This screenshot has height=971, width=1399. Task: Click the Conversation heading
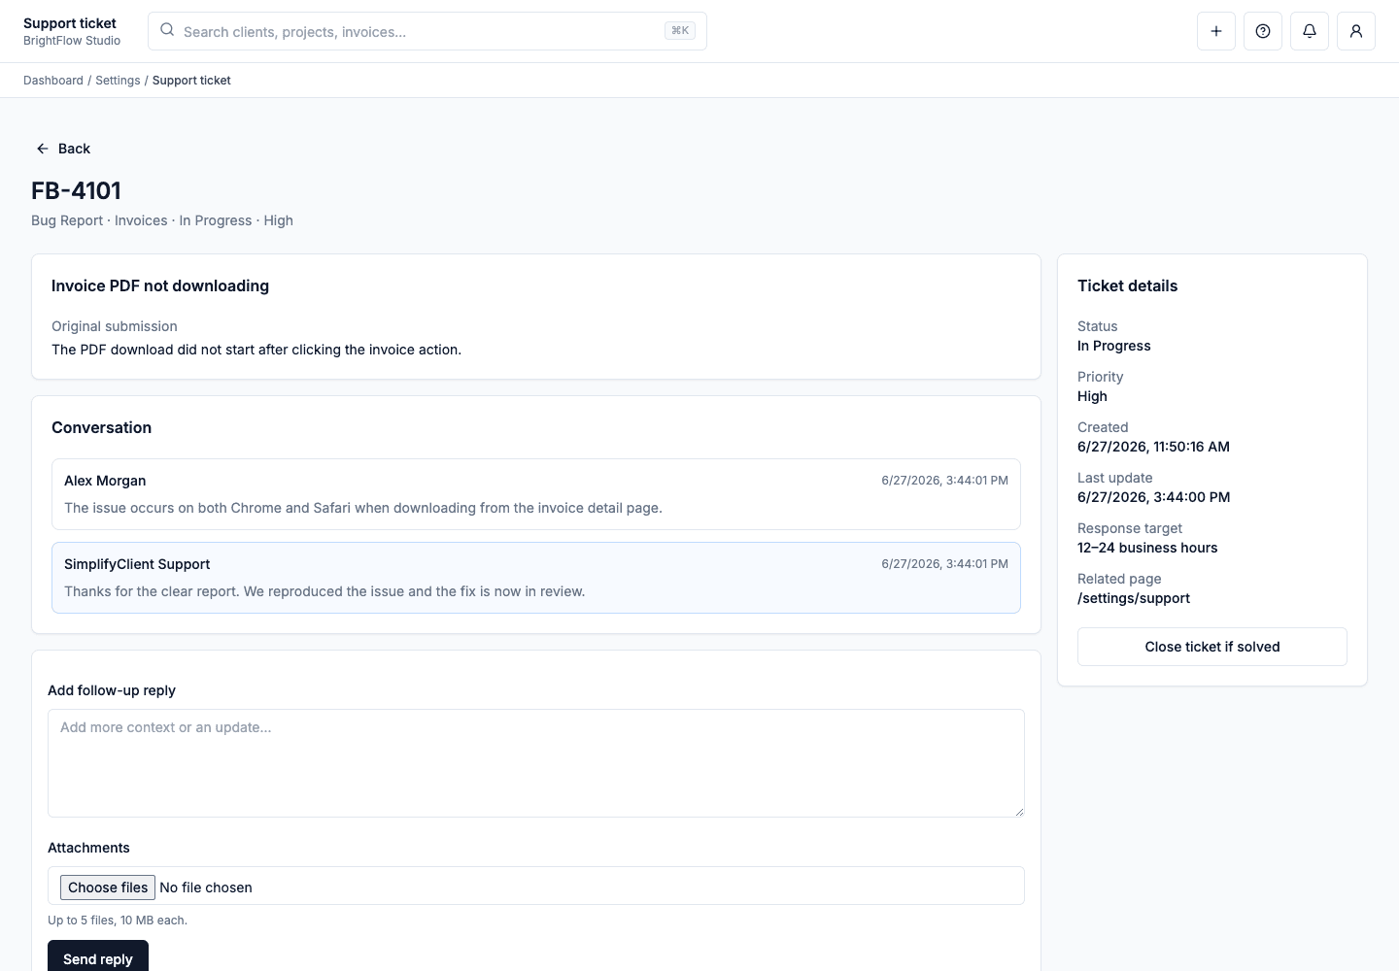[101, 427]
